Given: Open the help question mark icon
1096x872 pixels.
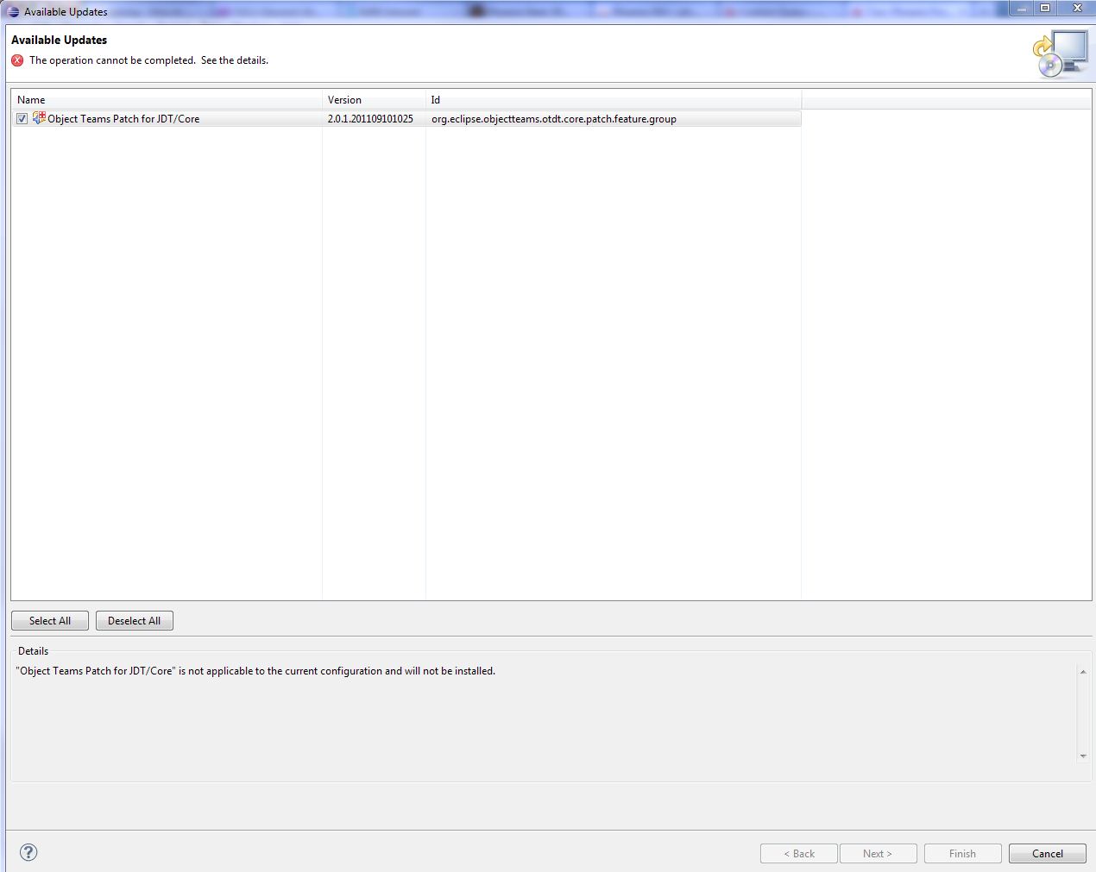Looking at the screenshot, I should coord(28,852).
